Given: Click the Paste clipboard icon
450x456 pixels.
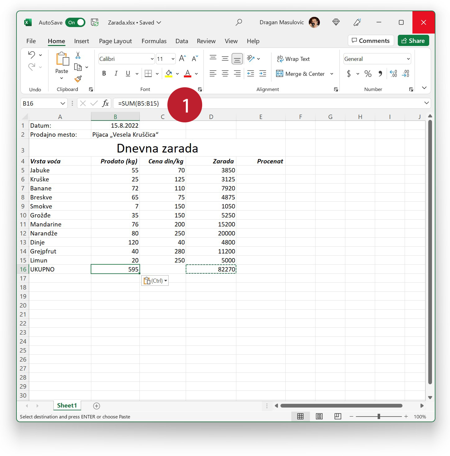Looking at the screenshot, I should [x=62, y=59].
